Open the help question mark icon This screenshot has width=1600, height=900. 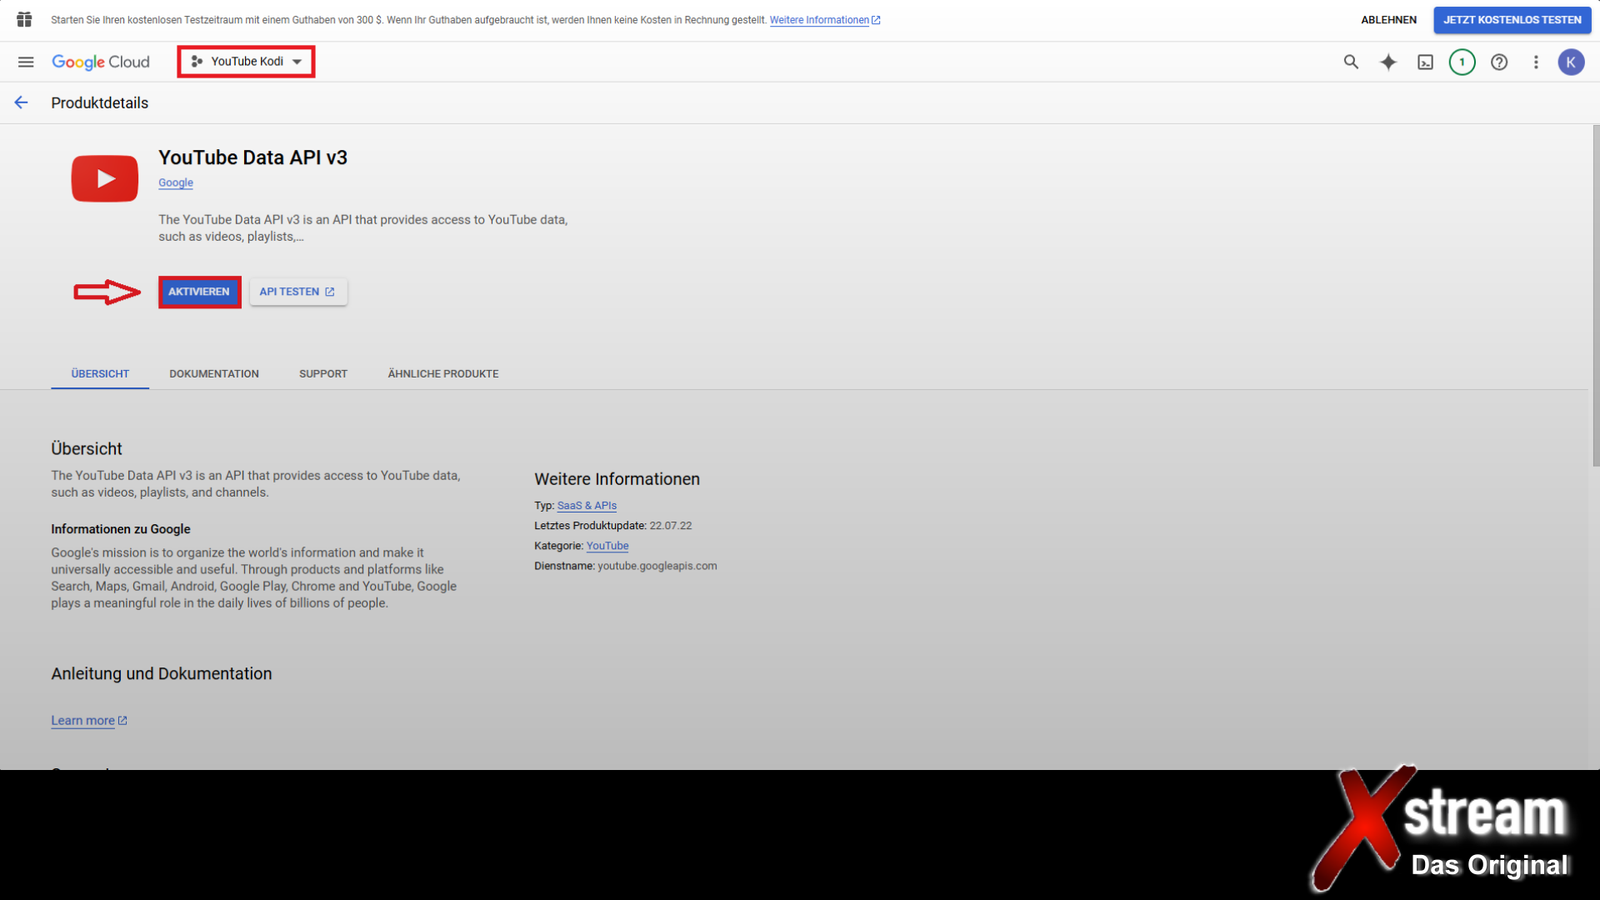(x=1499, y=62)
